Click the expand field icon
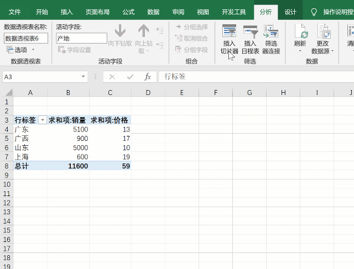 [160, 30]
